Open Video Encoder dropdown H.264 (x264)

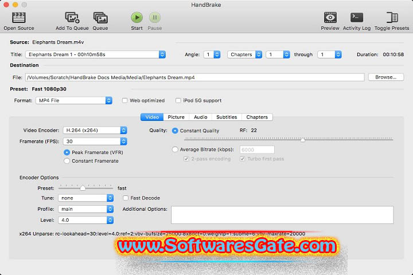point(95,130)
